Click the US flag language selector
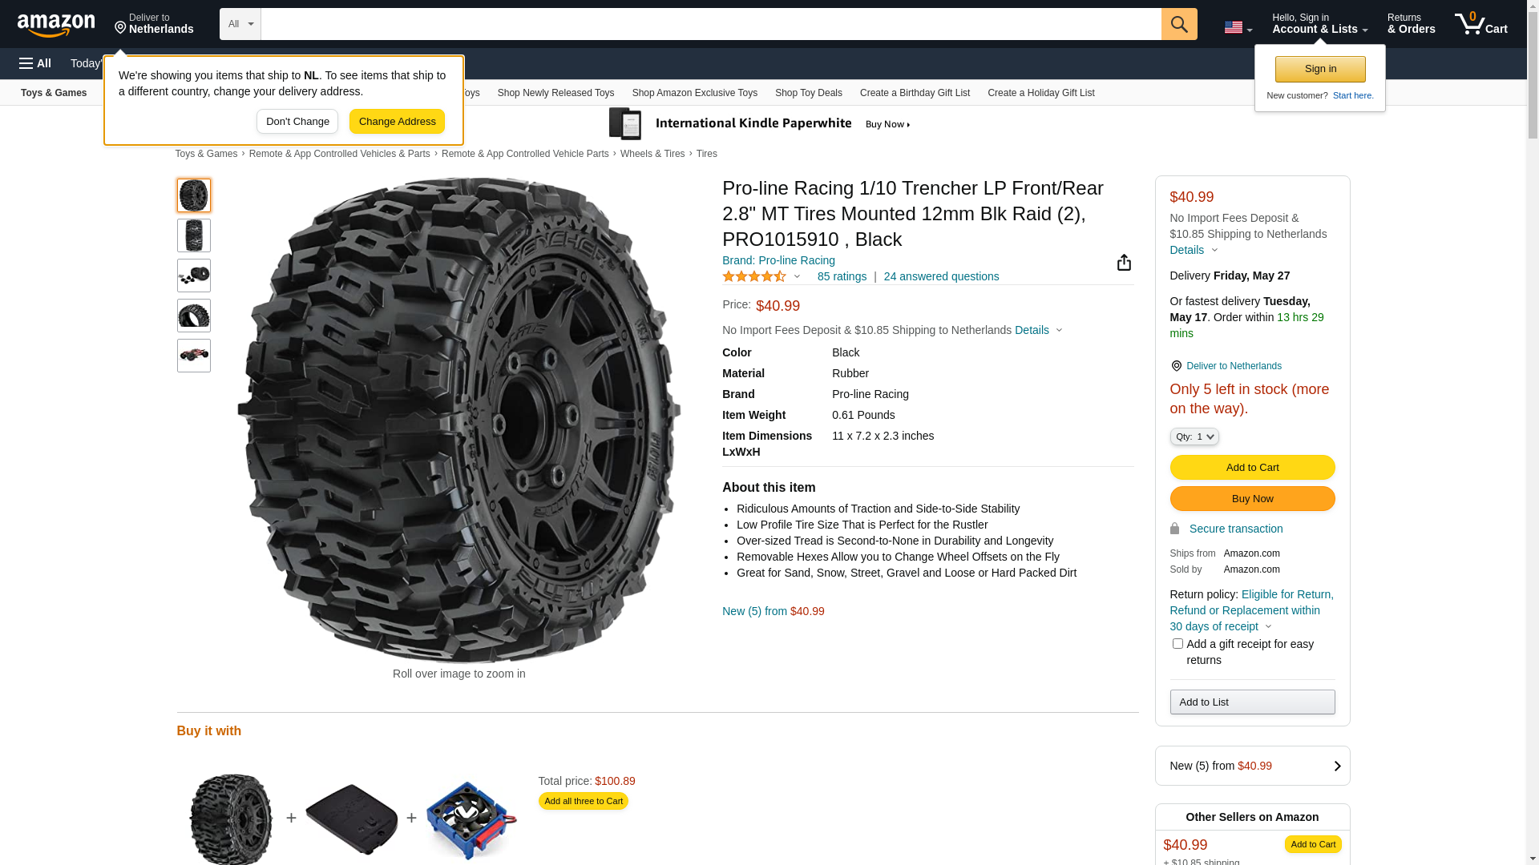 [x=1238, y=27]
